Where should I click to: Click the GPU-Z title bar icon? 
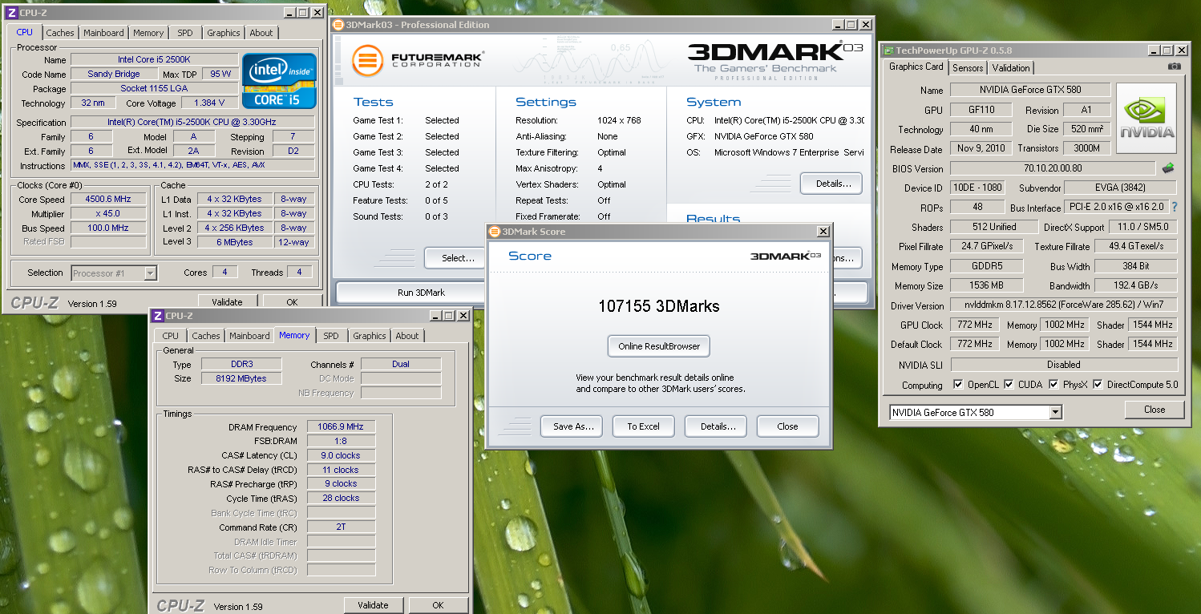[x=888, y=50]
